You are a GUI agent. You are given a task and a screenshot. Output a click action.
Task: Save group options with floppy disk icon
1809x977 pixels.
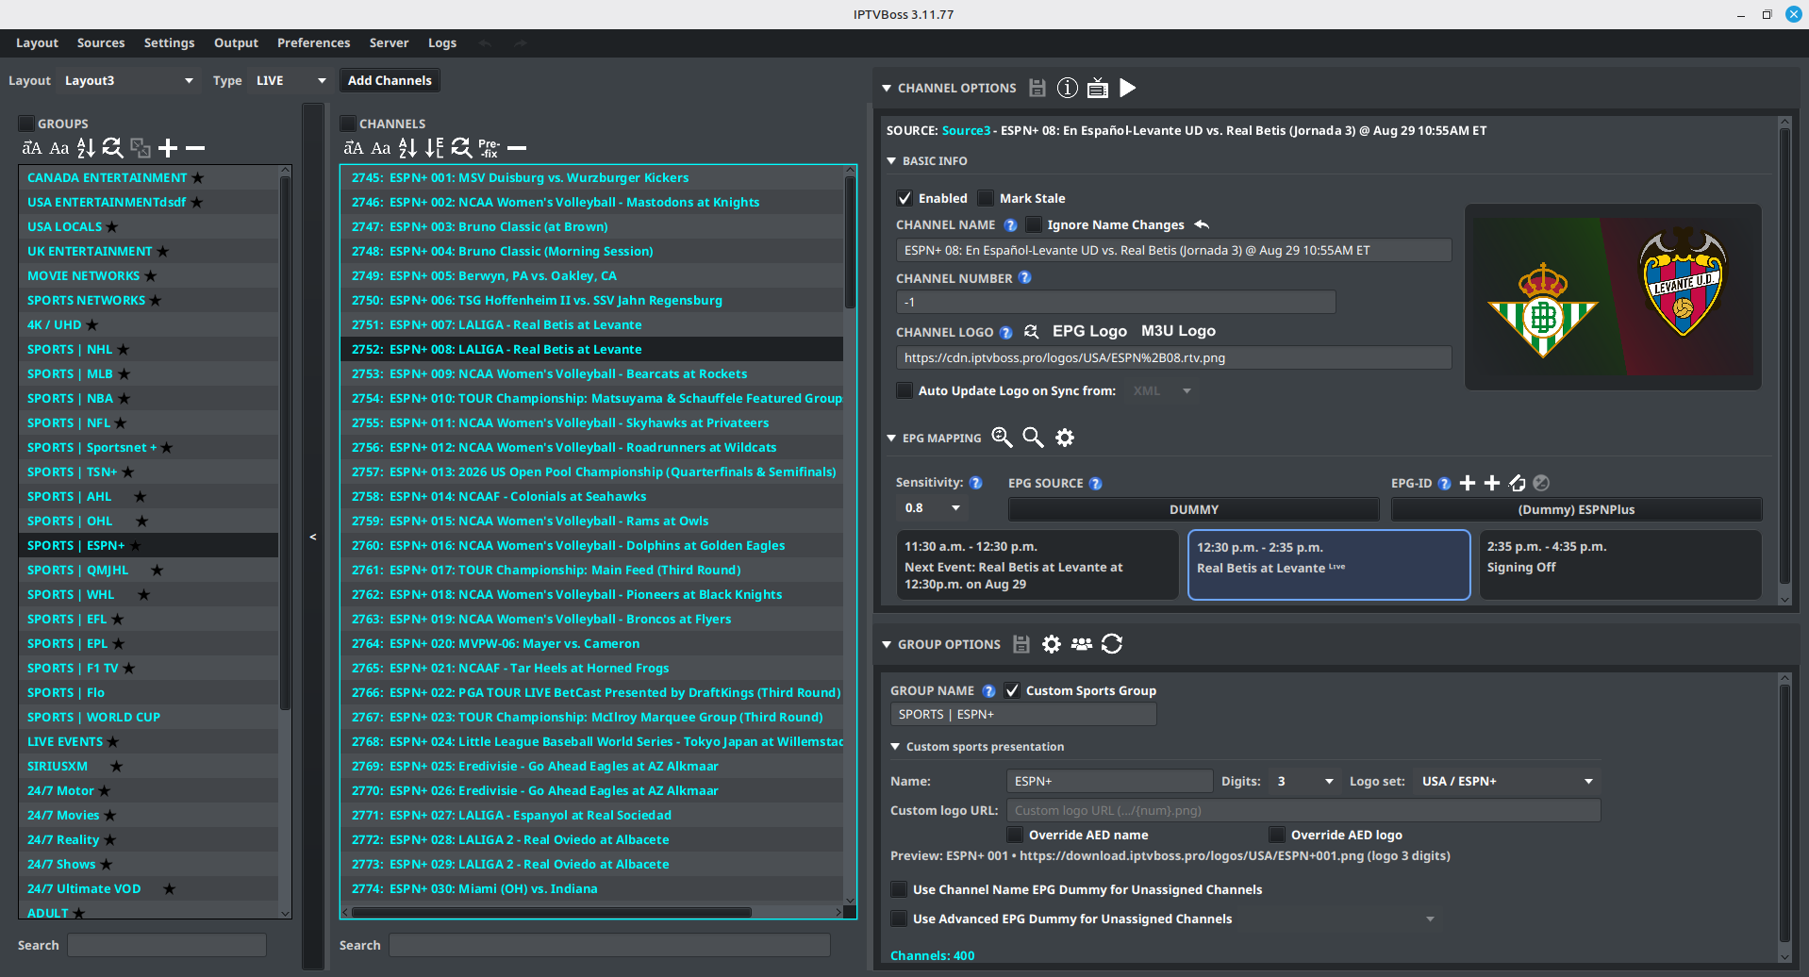point(1021,644)
